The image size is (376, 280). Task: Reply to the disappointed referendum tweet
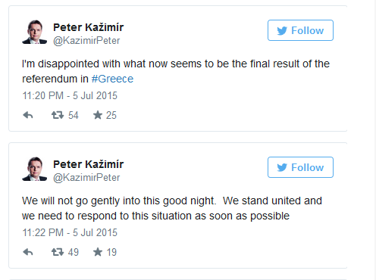[x=28, y=115]
